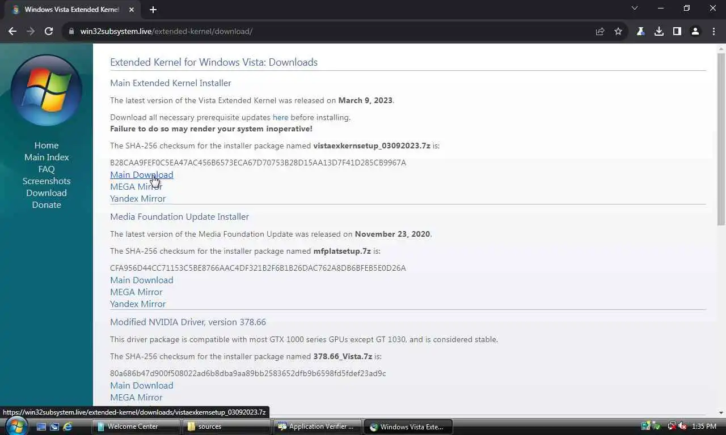The image size is (726, 435).
Task: Open the FAQ page
Action: [x=47, y=169]
